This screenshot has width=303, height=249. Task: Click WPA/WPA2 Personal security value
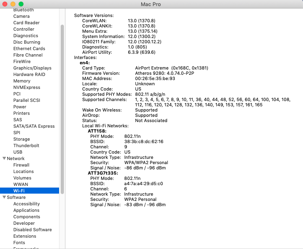146,162
